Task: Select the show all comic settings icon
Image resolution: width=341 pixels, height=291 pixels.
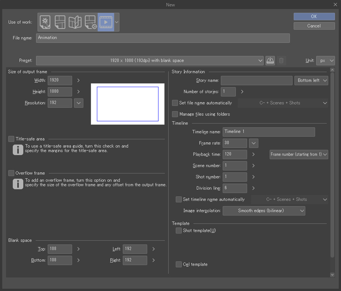Action: [91, 22]
